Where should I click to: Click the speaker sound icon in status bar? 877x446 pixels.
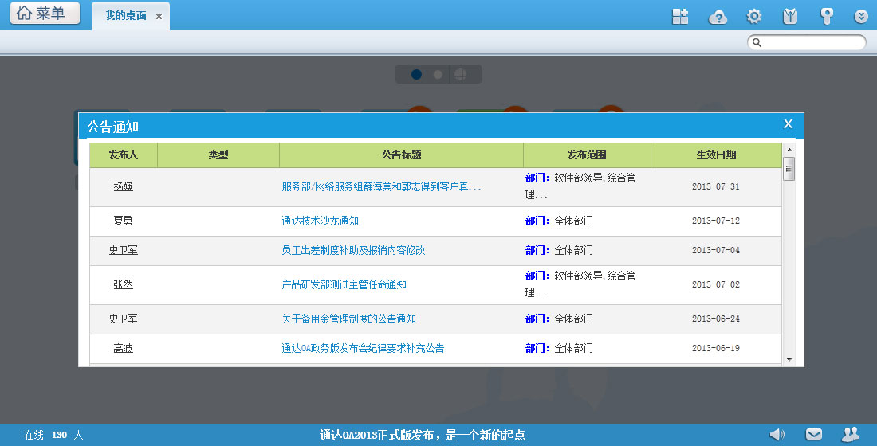click(x=777, y=434)
